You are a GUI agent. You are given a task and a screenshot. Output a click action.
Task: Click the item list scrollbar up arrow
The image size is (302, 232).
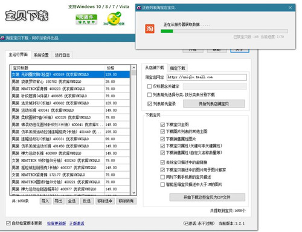point(134,68)
